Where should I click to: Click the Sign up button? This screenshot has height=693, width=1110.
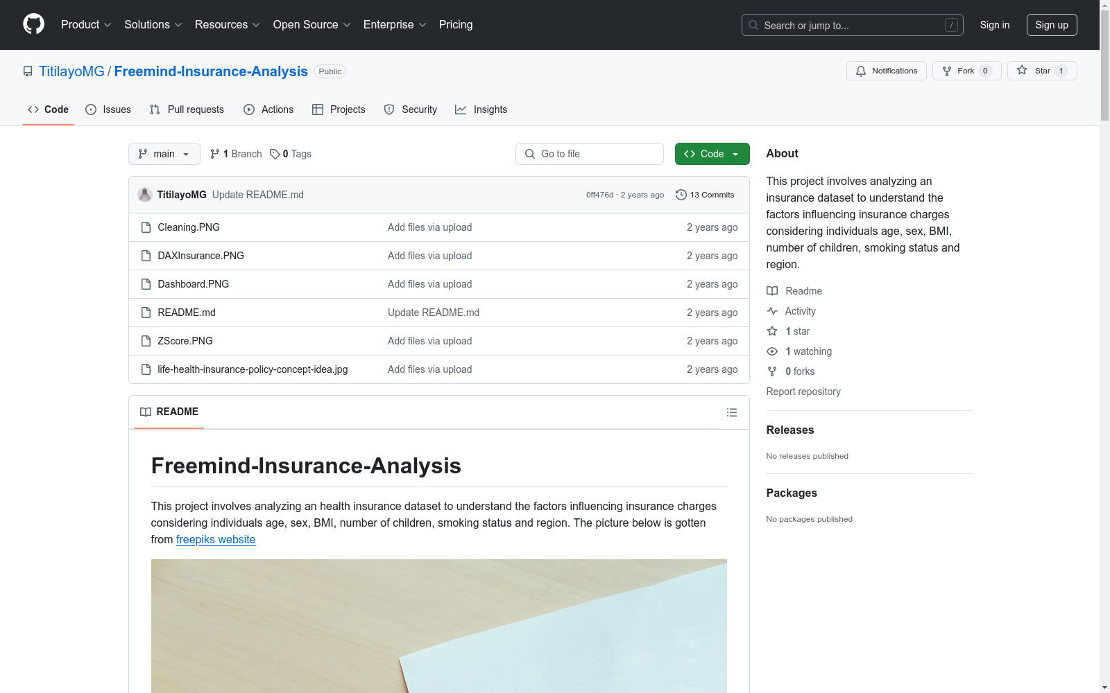click(x=1052, y=25)
